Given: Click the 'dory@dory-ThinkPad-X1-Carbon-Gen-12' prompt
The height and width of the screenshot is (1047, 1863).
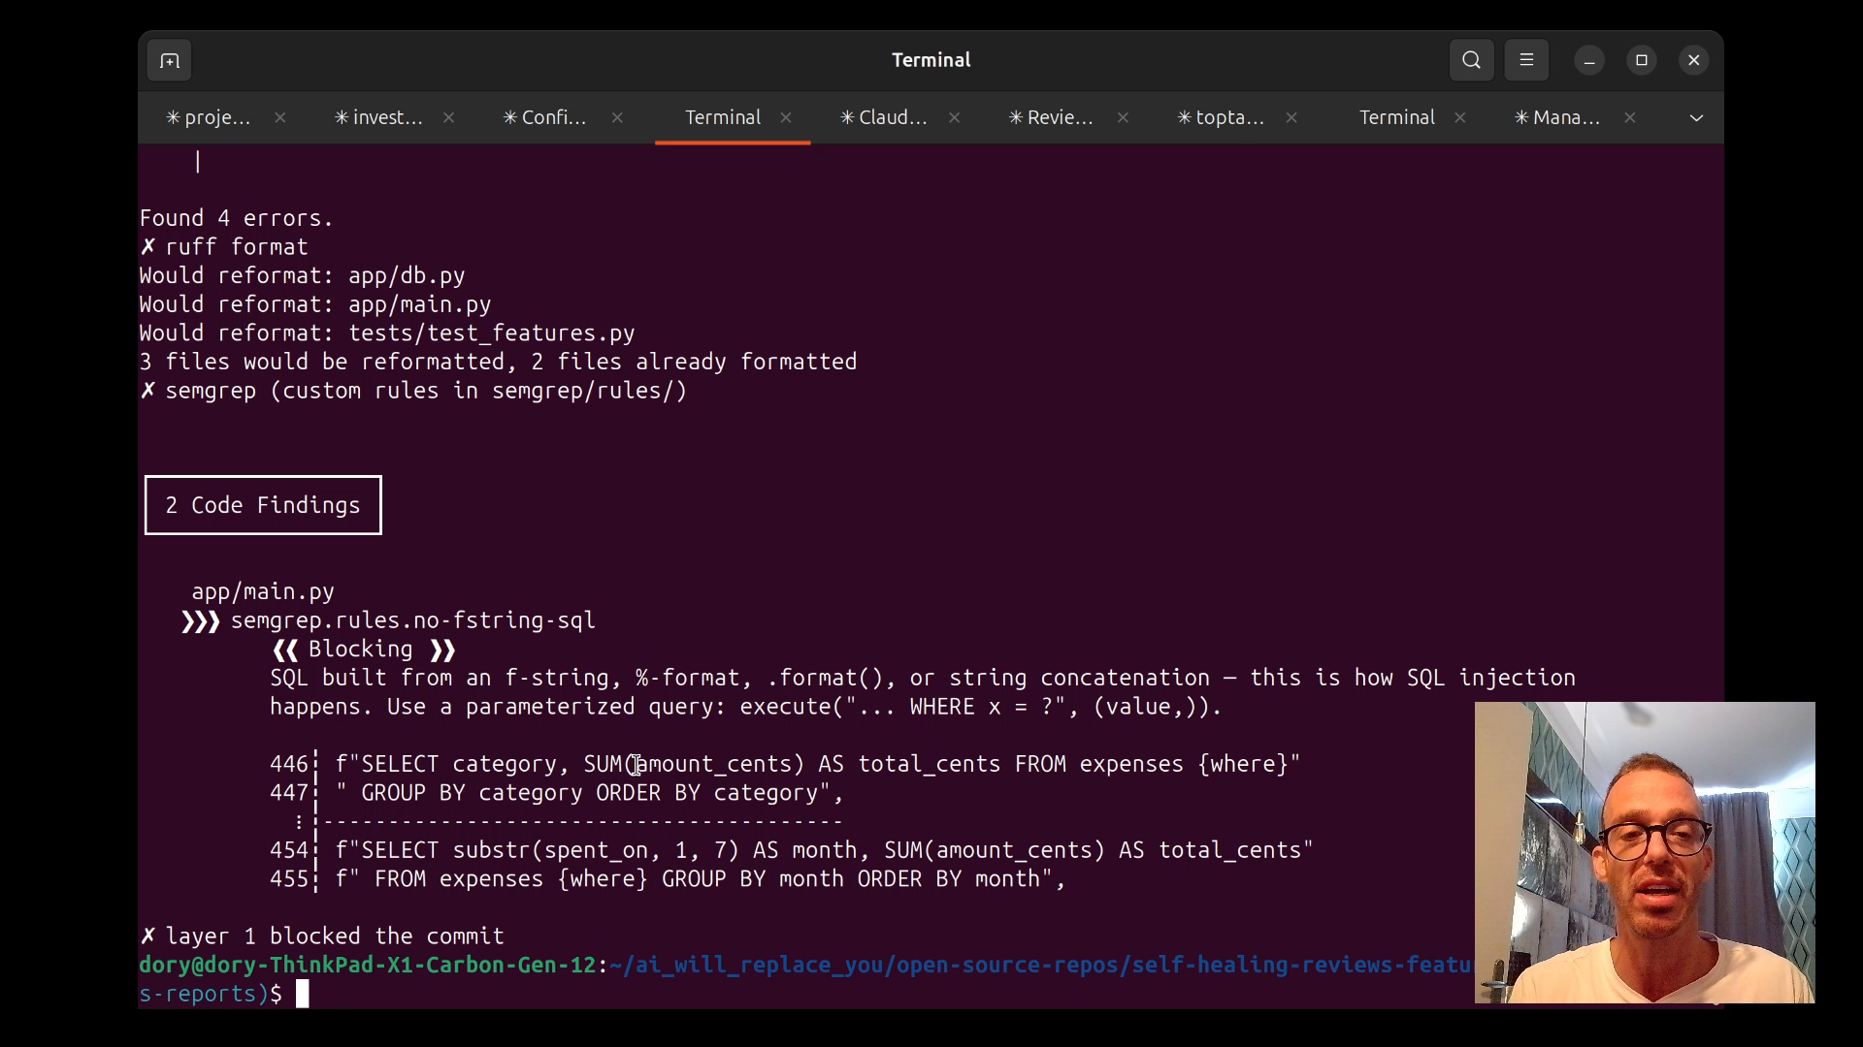Looking at the screenshot, I should (367, 966).
